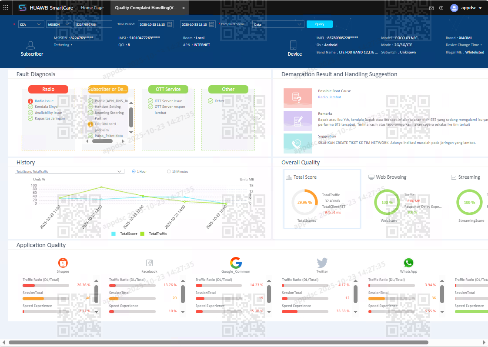Click Shopee Traffic Ratio progress bar
This screenshot has width=488, height=347.
point(46,285)
